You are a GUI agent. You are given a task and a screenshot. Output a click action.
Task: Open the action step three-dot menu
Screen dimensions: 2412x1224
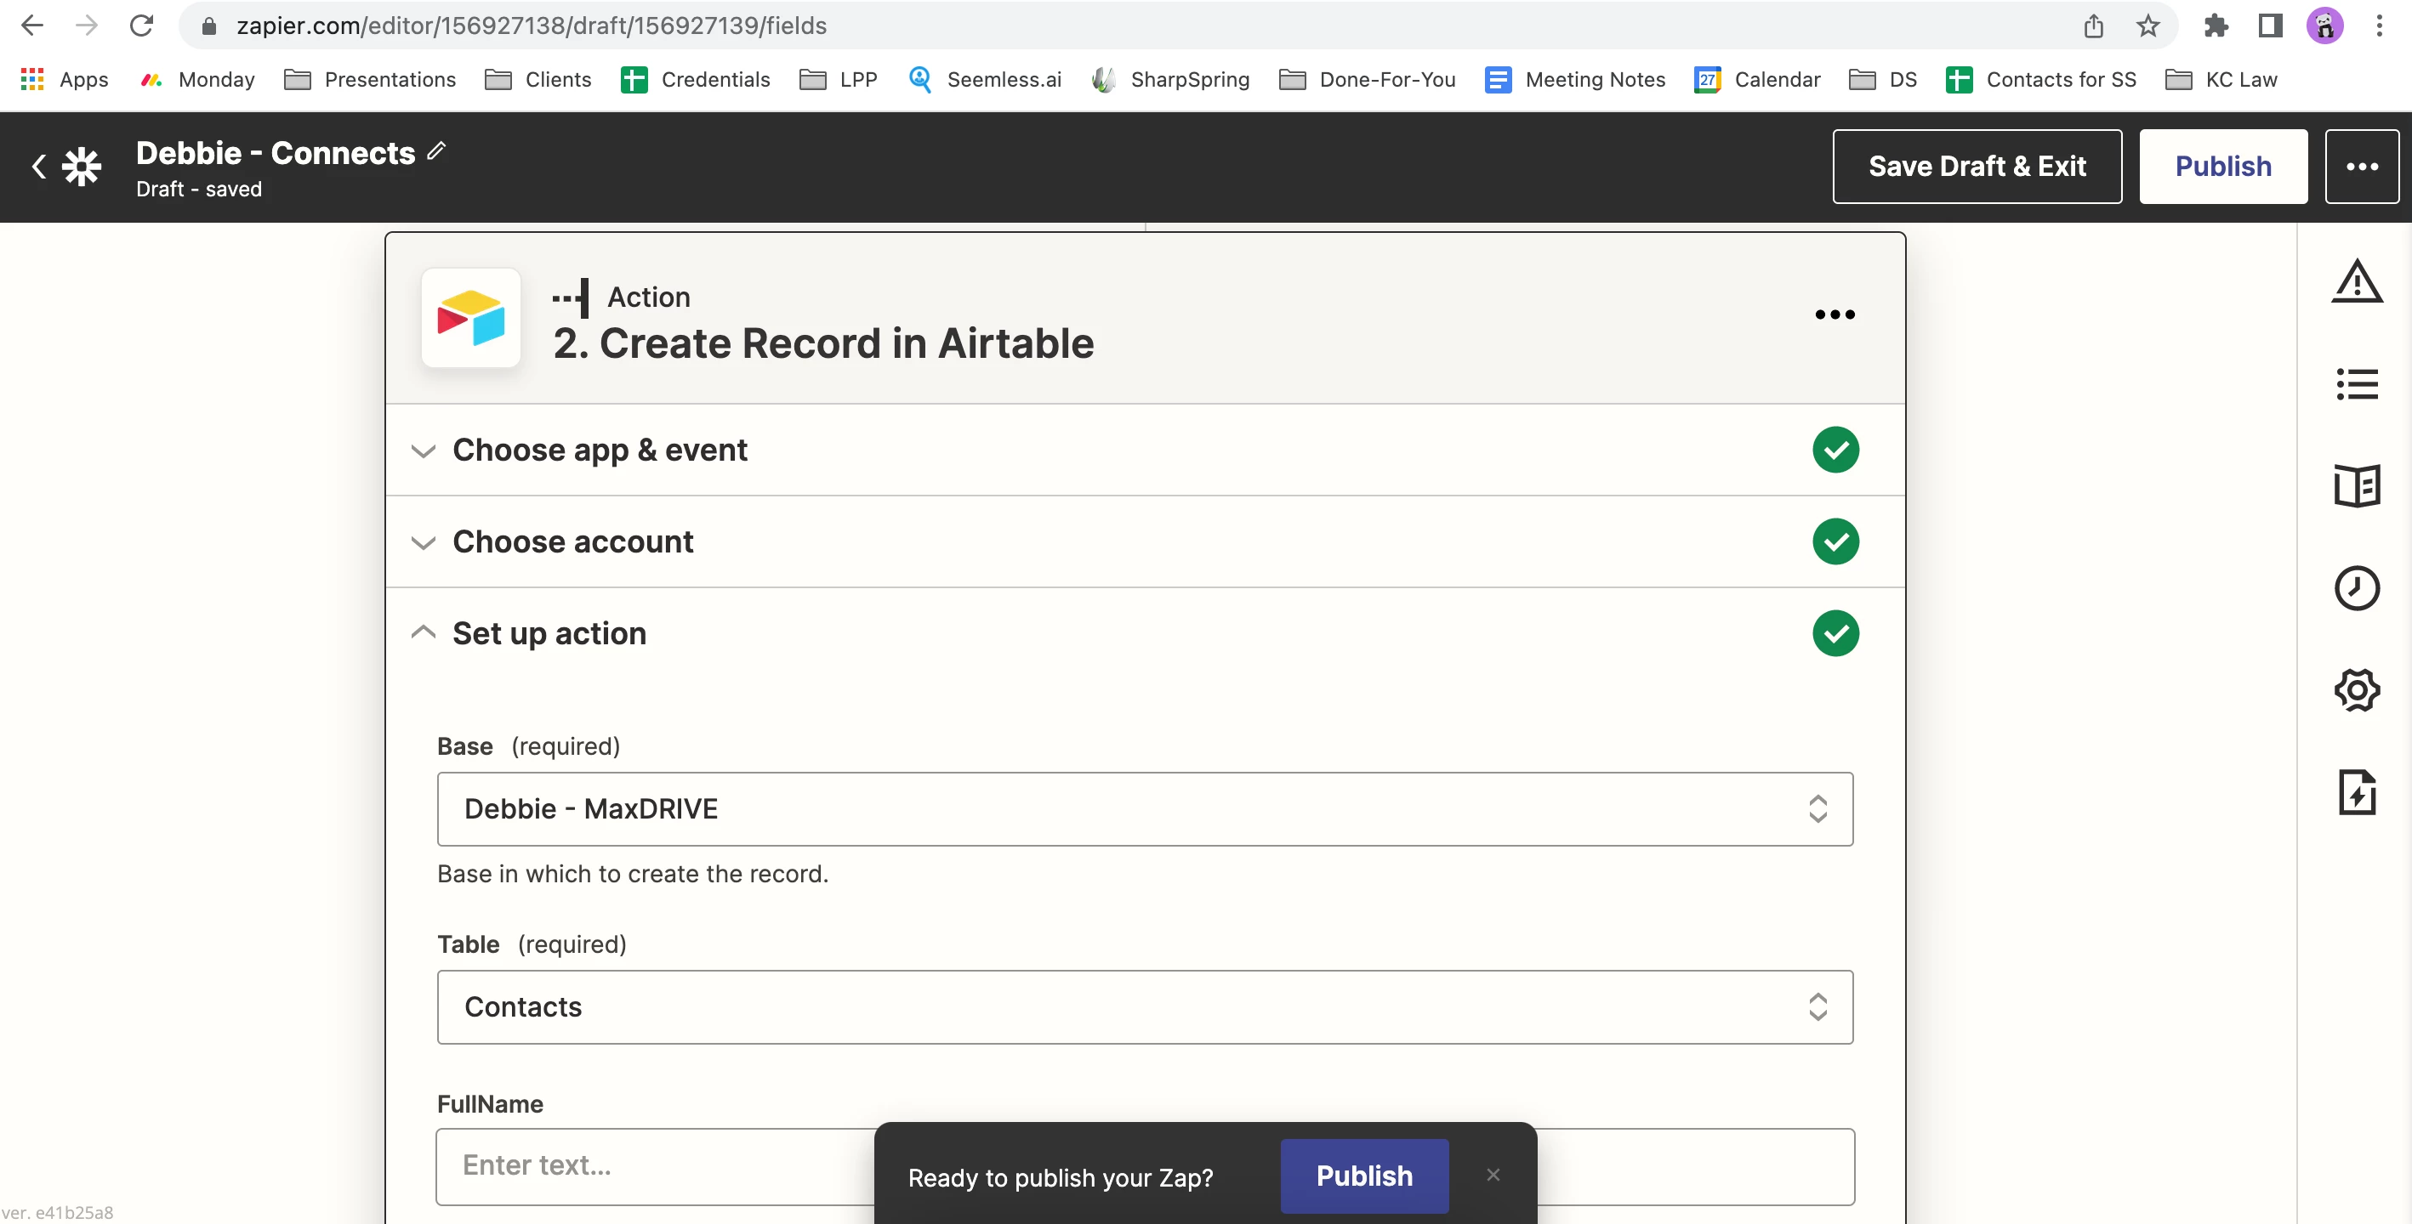pos(1834,314)
